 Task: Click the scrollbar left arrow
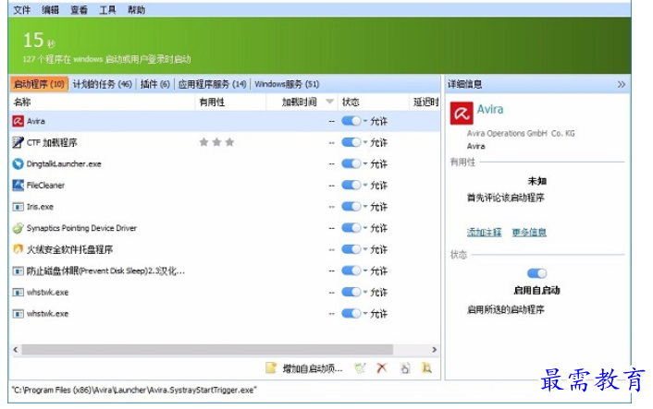(x=16, y=350)
